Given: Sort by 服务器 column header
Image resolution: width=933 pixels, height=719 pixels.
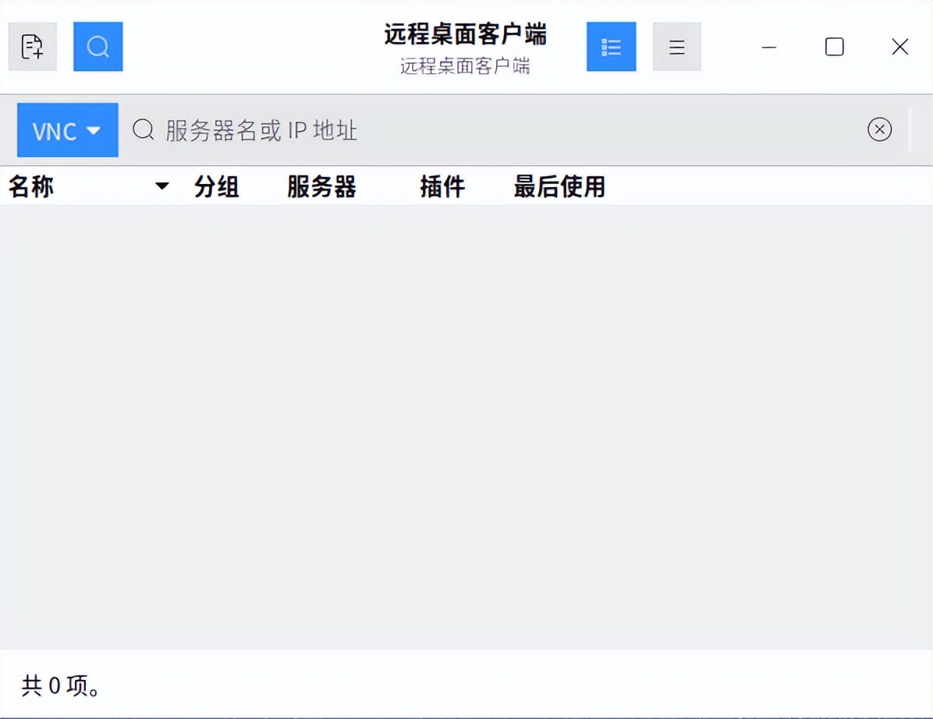Looking at the screenshot, I should [x=321, y=186].
